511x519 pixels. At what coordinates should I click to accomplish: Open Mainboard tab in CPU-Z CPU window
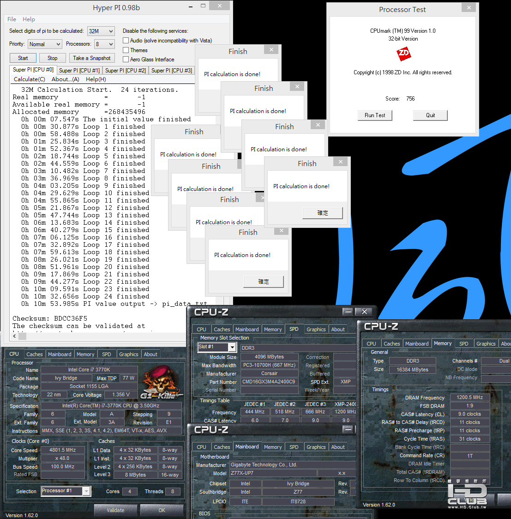[x=60, y=354]
